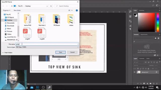The width and height of the screenshot is (161, 90).
Task: Collapse with Hide Folders
Action: [x=7, y=52]
